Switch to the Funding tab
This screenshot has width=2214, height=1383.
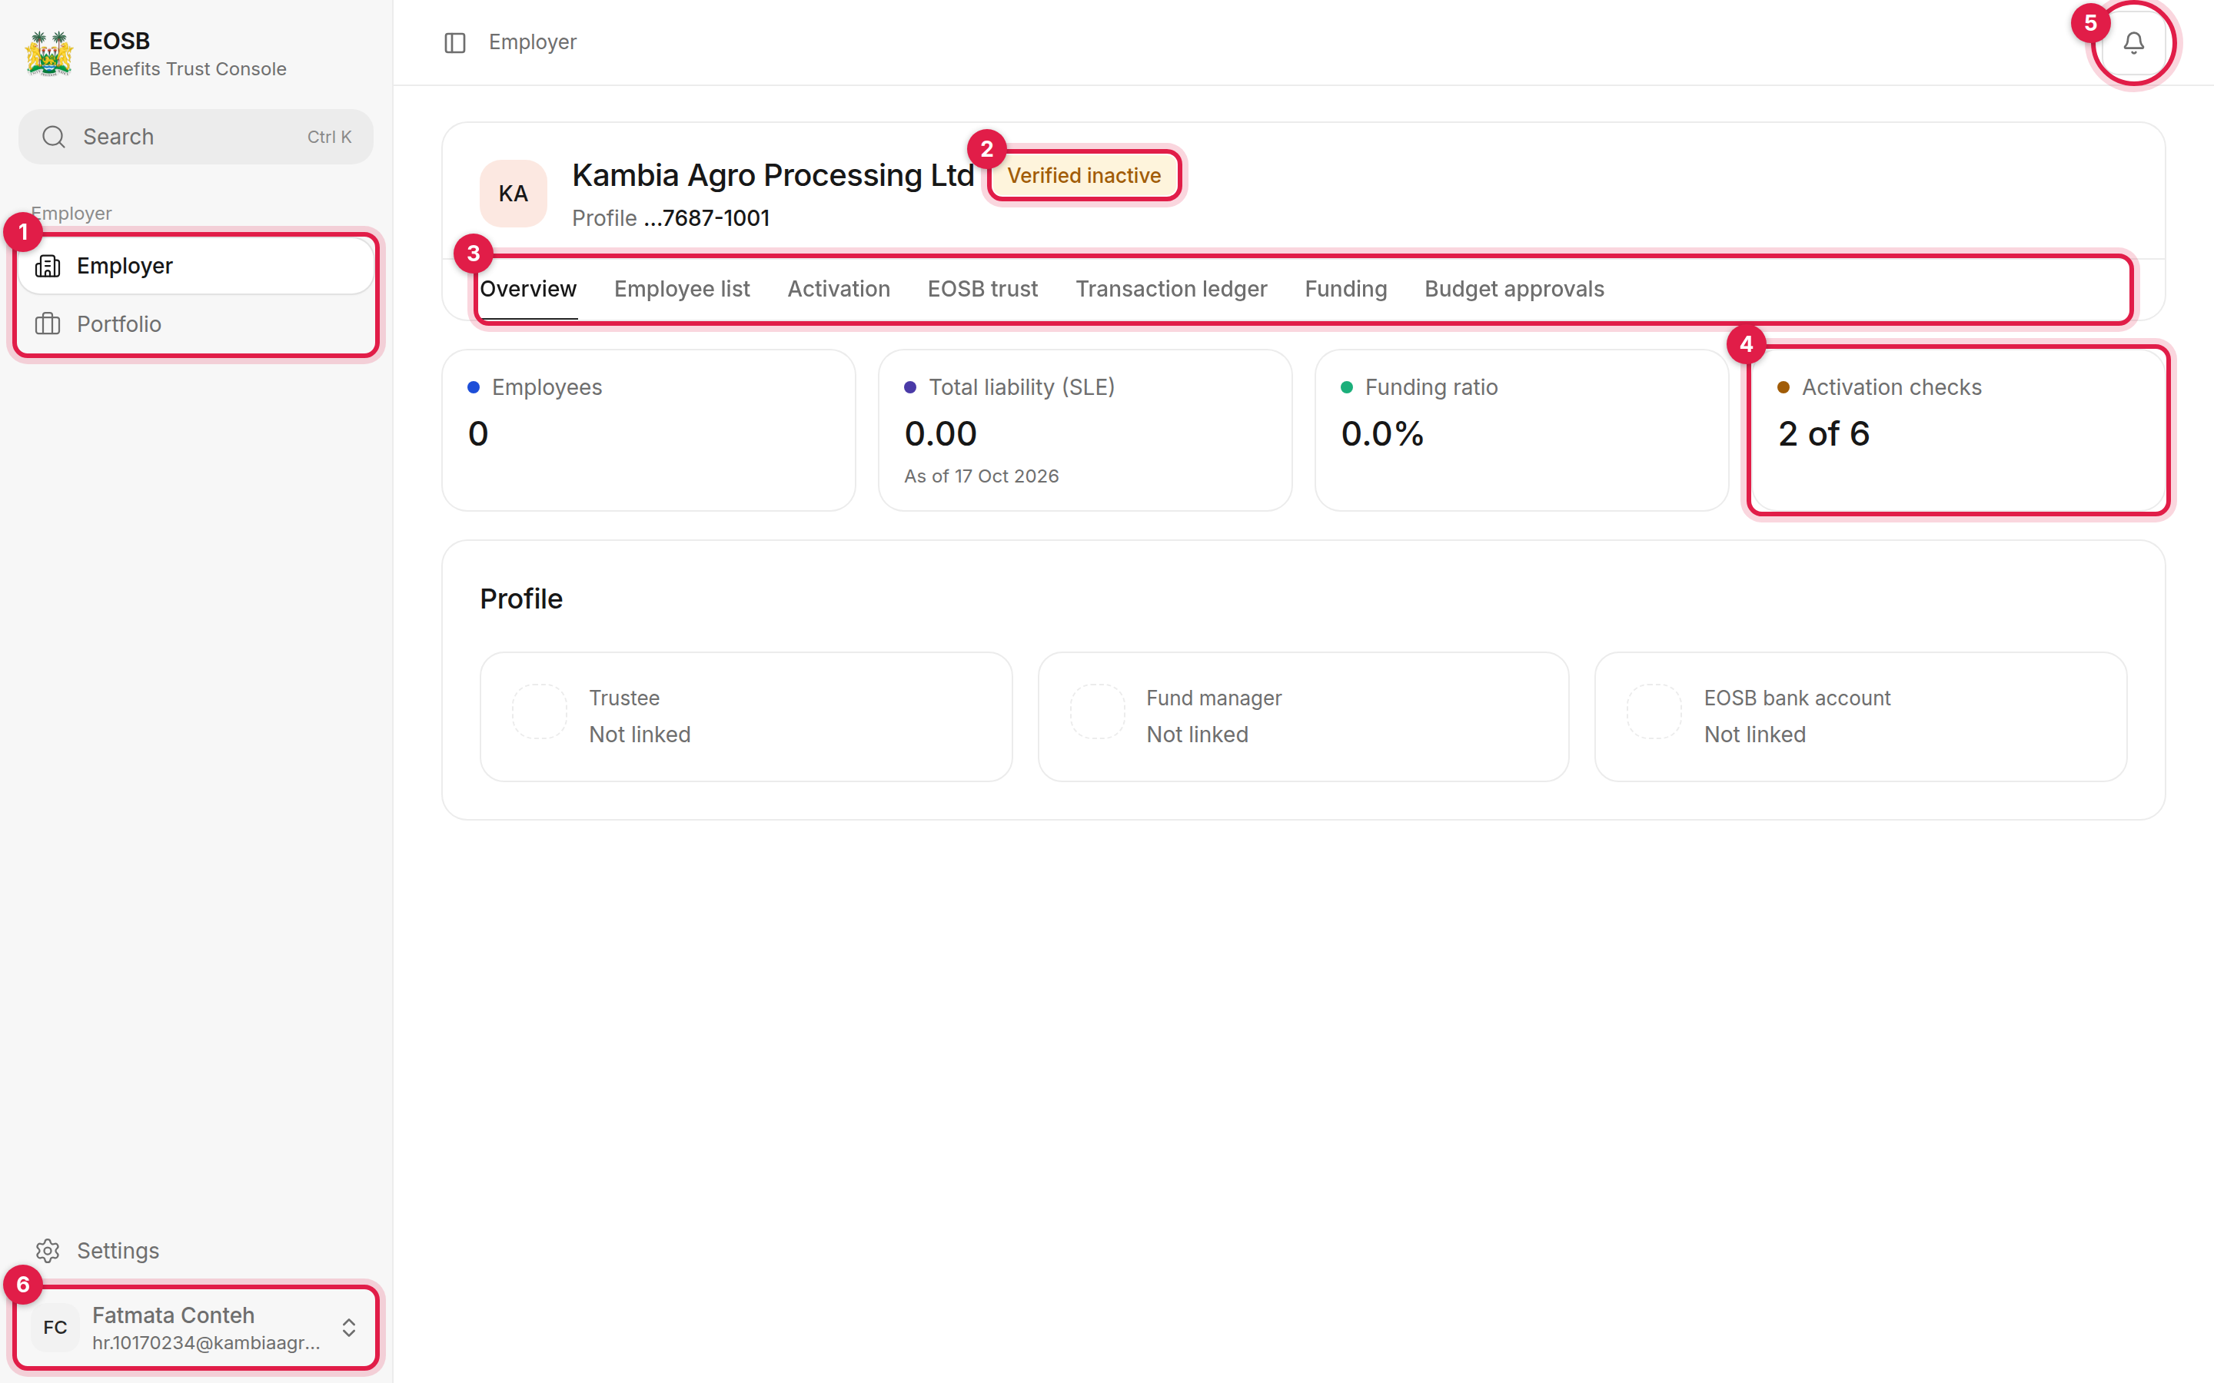click(1346, 289)
